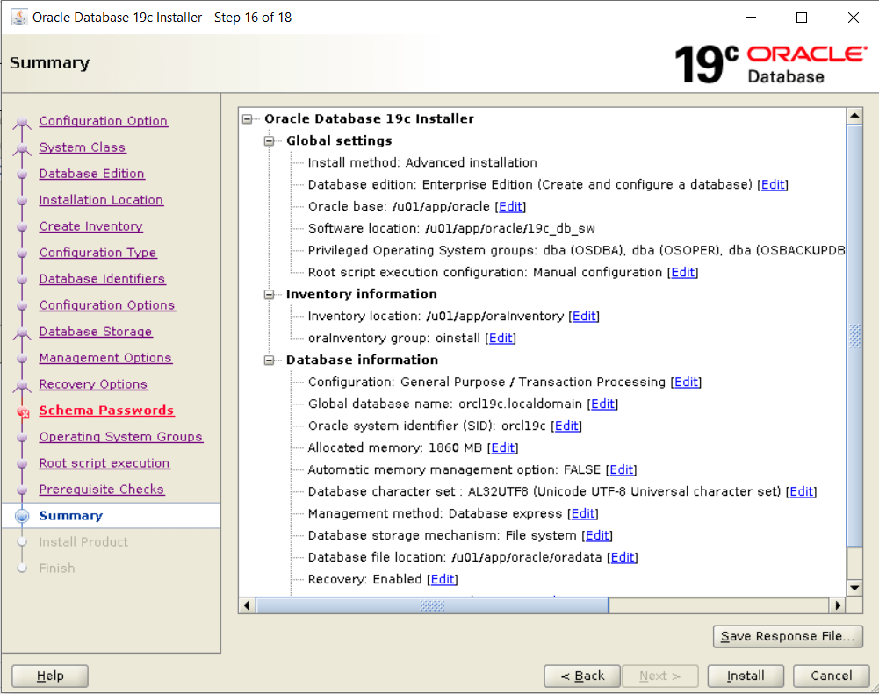Edit the Oracle base path
Screen dimensions: 879x694
point(510,207)
